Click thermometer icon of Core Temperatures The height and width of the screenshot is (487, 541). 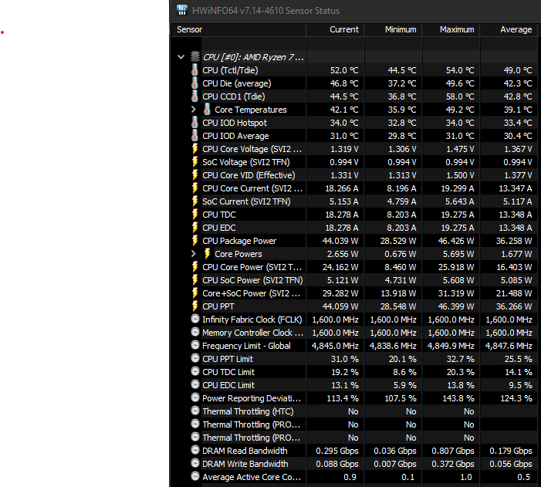pyautogui.click(x=207, y=109)
